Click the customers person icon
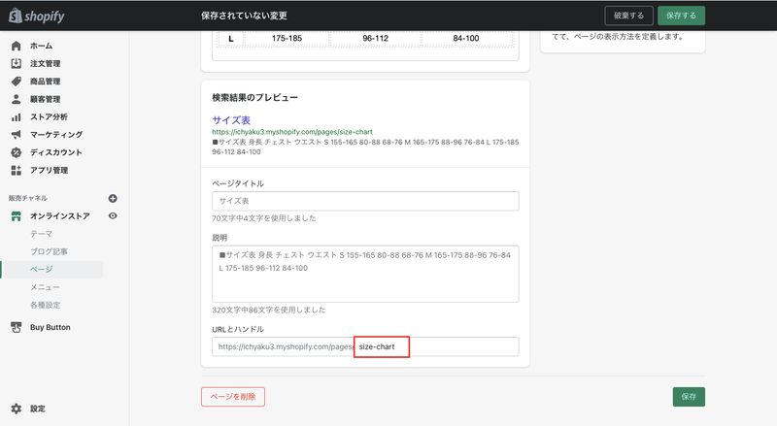The width and height of the screenshot is (777, 426). point(16,99)
